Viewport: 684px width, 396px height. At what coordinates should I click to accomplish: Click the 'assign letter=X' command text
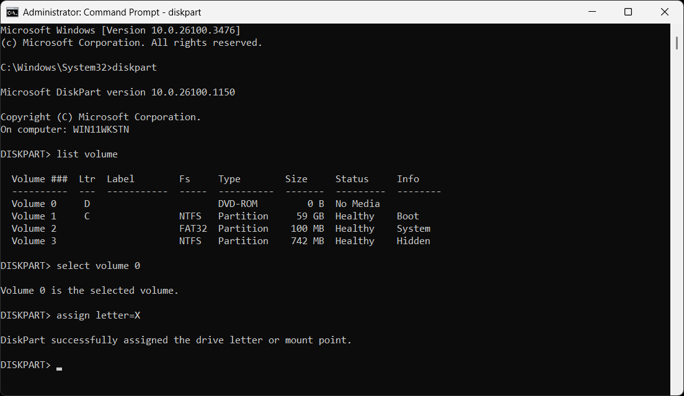pyautogui.click(x=98, y=315)
